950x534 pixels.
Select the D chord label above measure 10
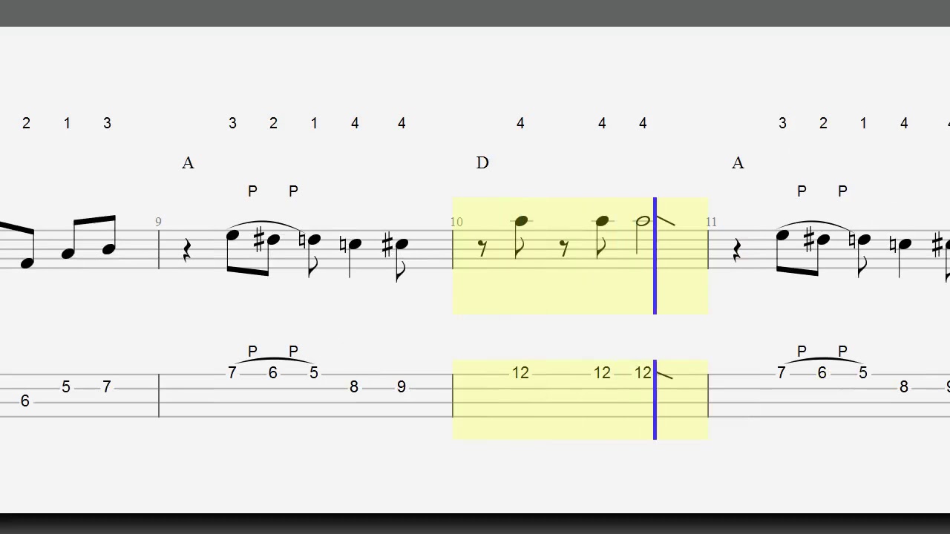click(482, 163)
